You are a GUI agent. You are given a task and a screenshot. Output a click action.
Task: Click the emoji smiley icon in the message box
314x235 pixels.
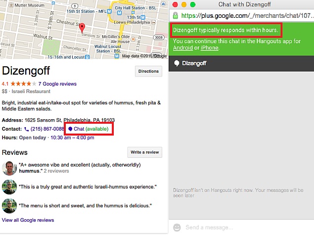click(177, 228)
